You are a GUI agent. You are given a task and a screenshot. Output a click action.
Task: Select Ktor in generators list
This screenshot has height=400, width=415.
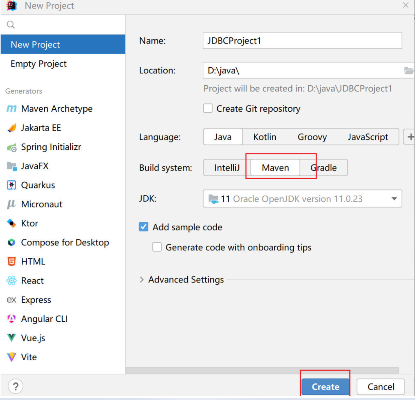[x=63, y=223]
